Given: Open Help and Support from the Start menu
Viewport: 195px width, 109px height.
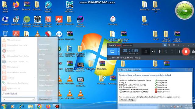Looking at the screenshot, I should point(46,90).
